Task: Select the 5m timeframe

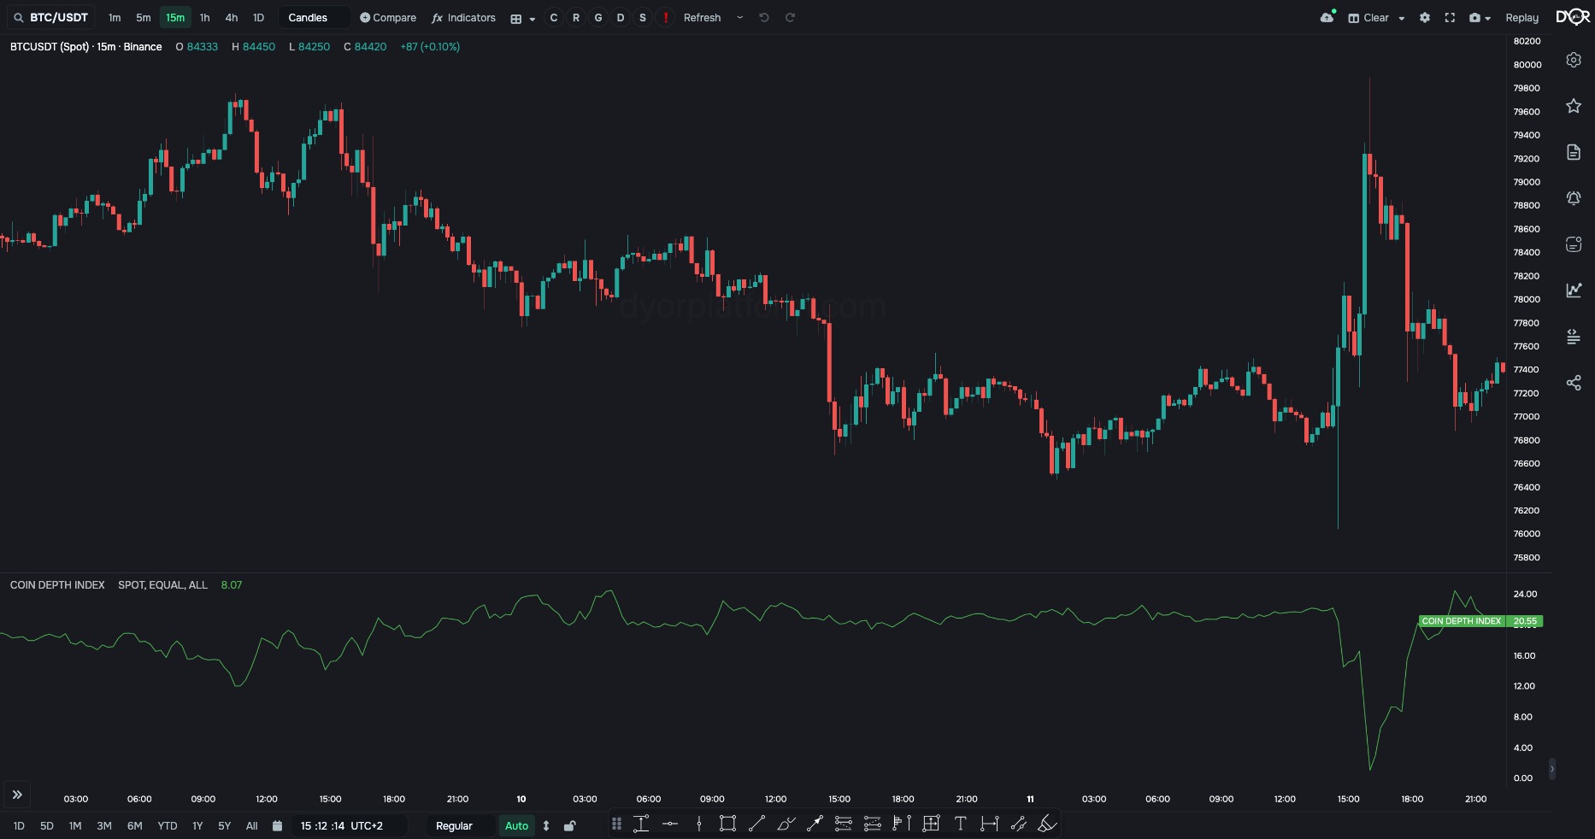Action: tap(144, 17)
